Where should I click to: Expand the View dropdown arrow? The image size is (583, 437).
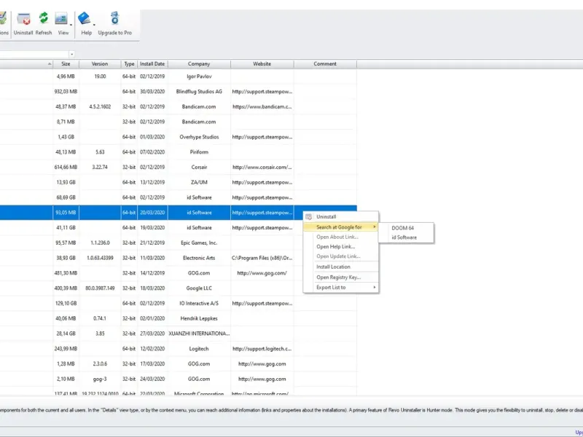71,25
